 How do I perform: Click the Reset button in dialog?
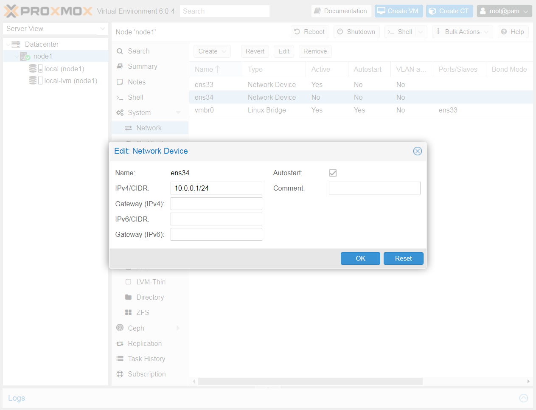(403, 258)
